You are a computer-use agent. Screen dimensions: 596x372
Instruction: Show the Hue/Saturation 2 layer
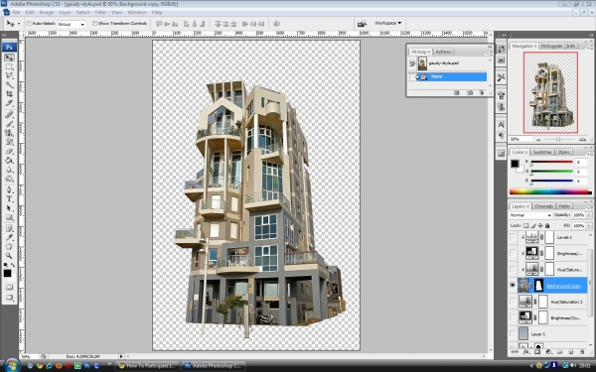pos(513,302)
